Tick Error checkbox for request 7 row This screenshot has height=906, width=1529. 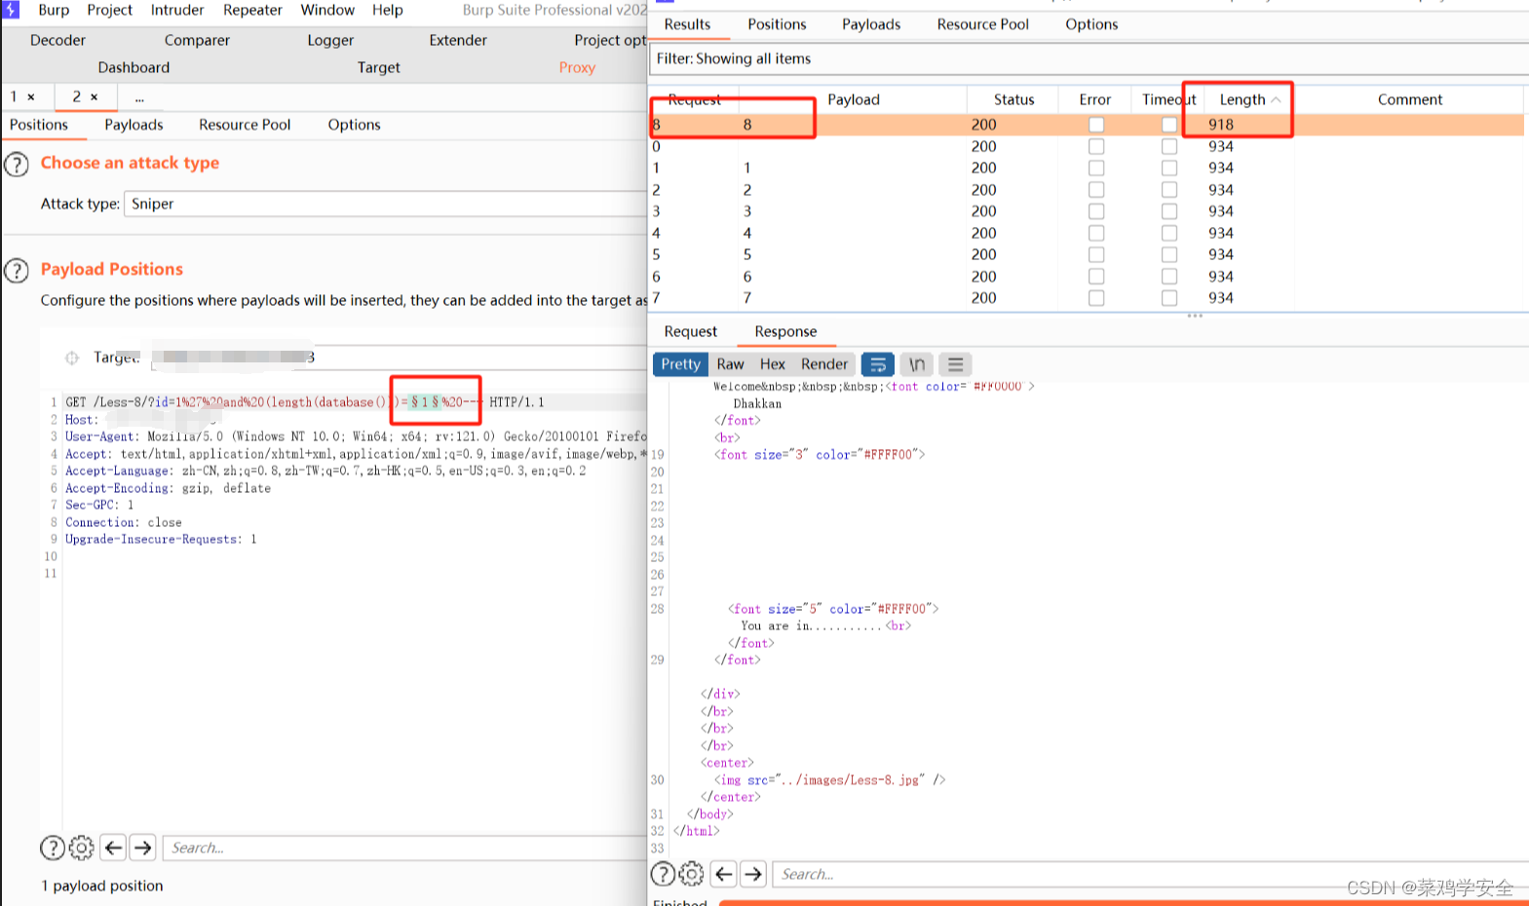click(x=1096, y=298)
